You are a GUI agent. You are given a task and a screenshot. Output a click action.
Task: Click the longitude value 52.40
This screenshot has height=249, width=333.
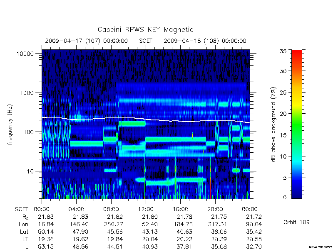[x=149, y=224]
